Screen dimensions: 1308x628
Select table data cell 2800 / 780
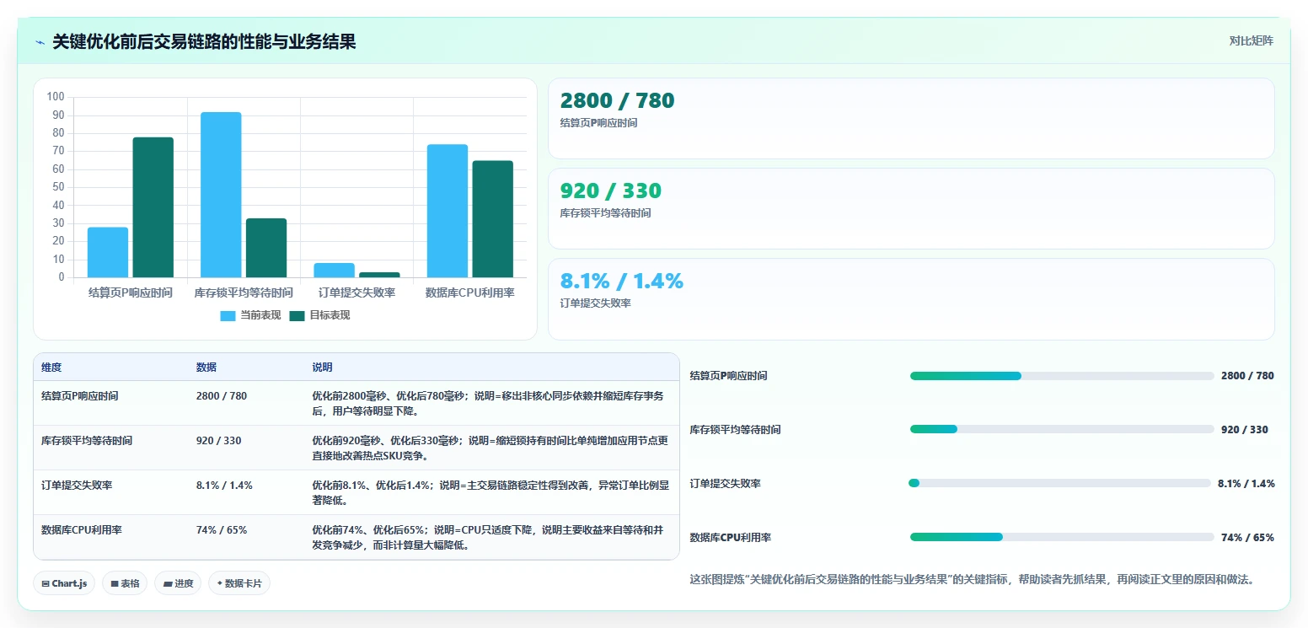[222, 395]
